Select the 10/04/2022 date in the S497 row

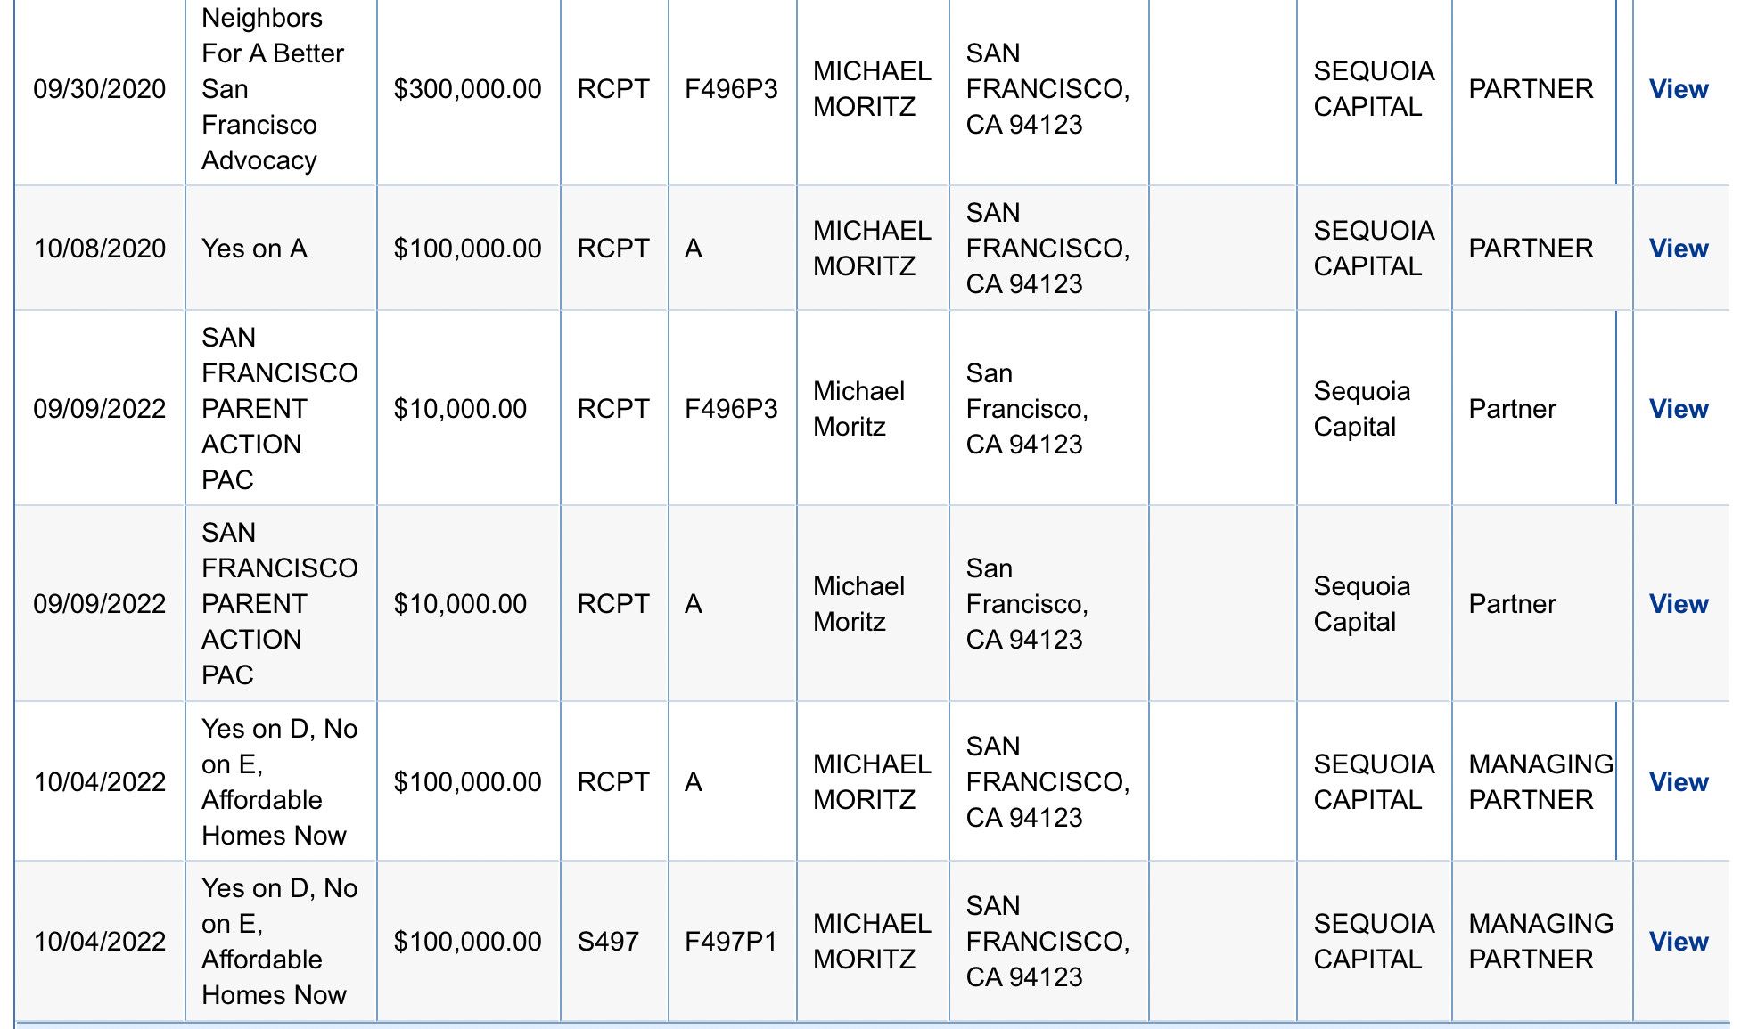coord(100,942)
